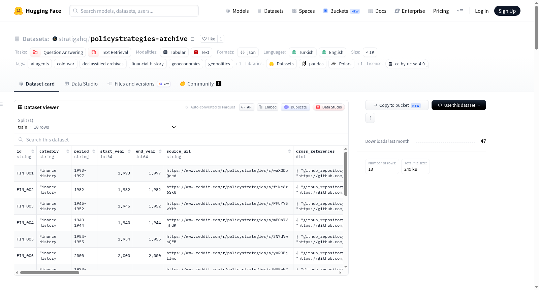Sort by the category column
Viewport: 539px width, 290px height.
pos(68,151)
